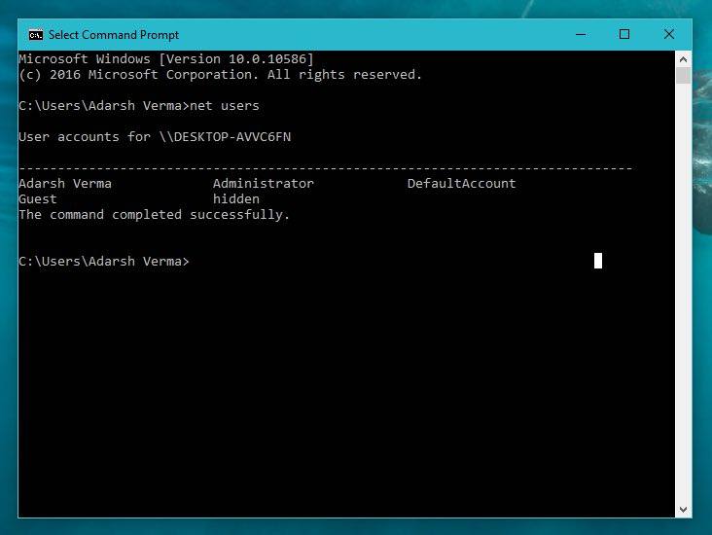Viewport: 712px width, 535px height.
Task: Click the Guest account name
Action: (x=38, y=198)
